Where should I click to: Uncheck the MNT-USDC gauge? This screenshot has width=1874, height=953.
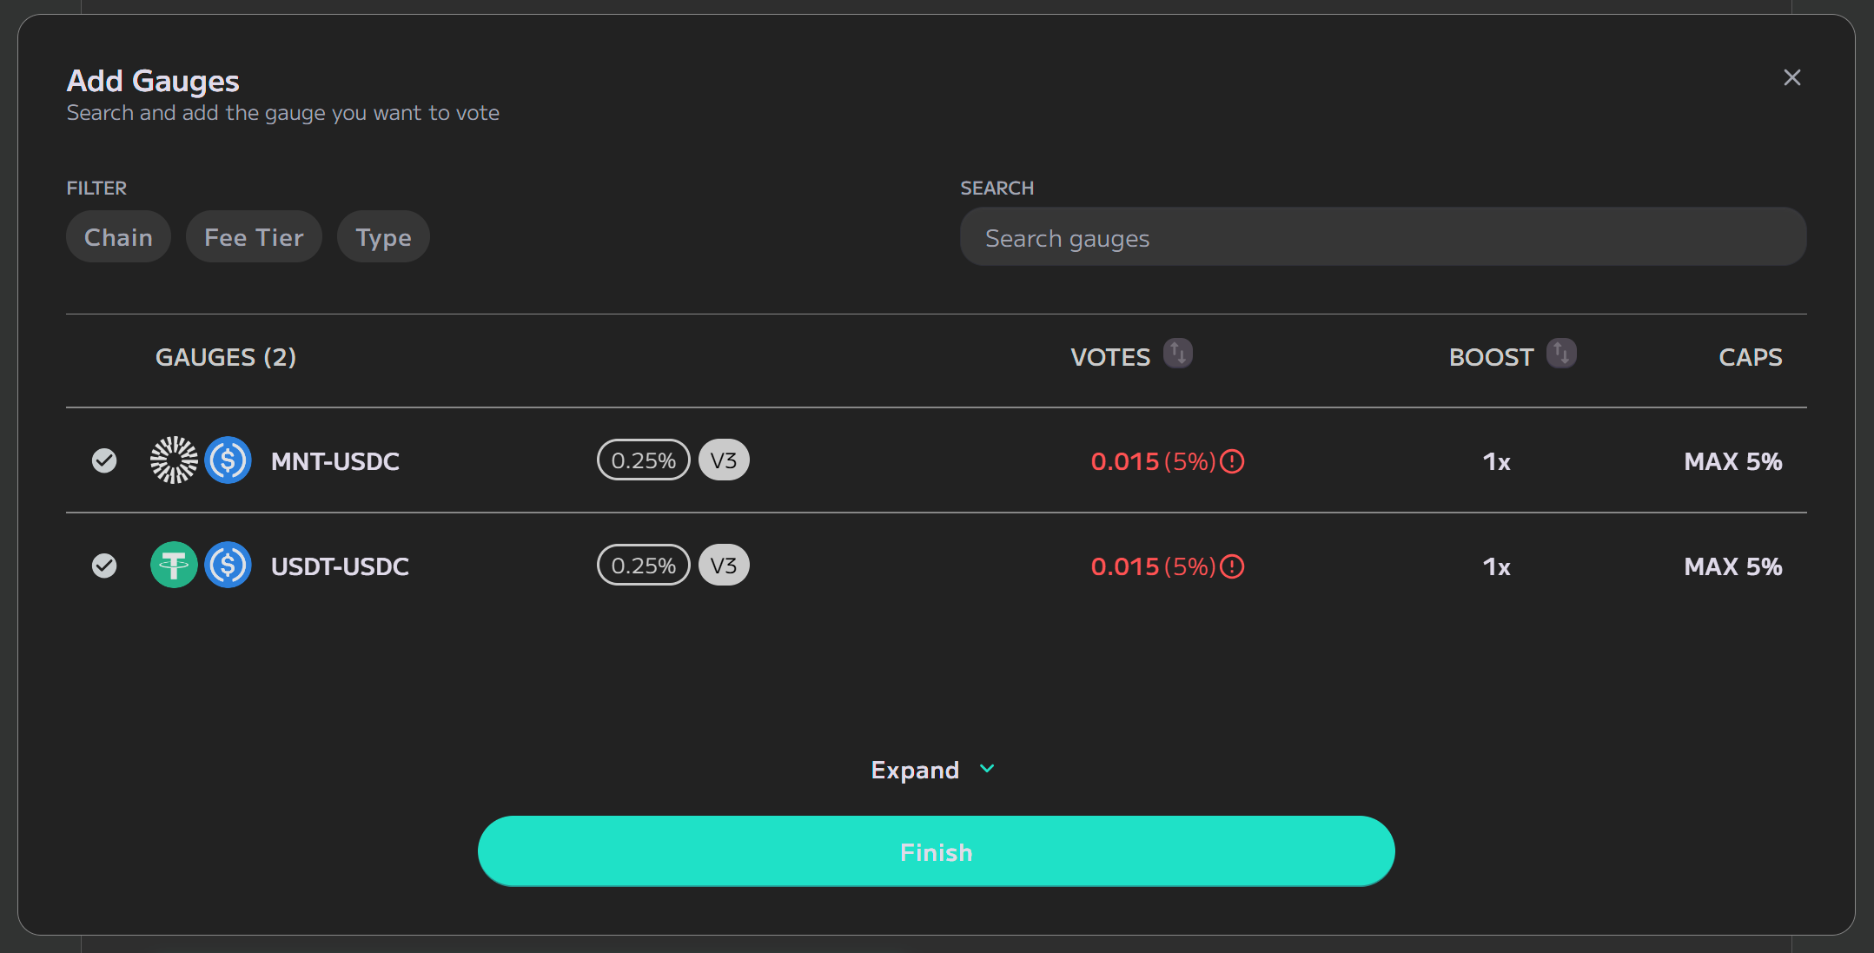click(104, 460)
